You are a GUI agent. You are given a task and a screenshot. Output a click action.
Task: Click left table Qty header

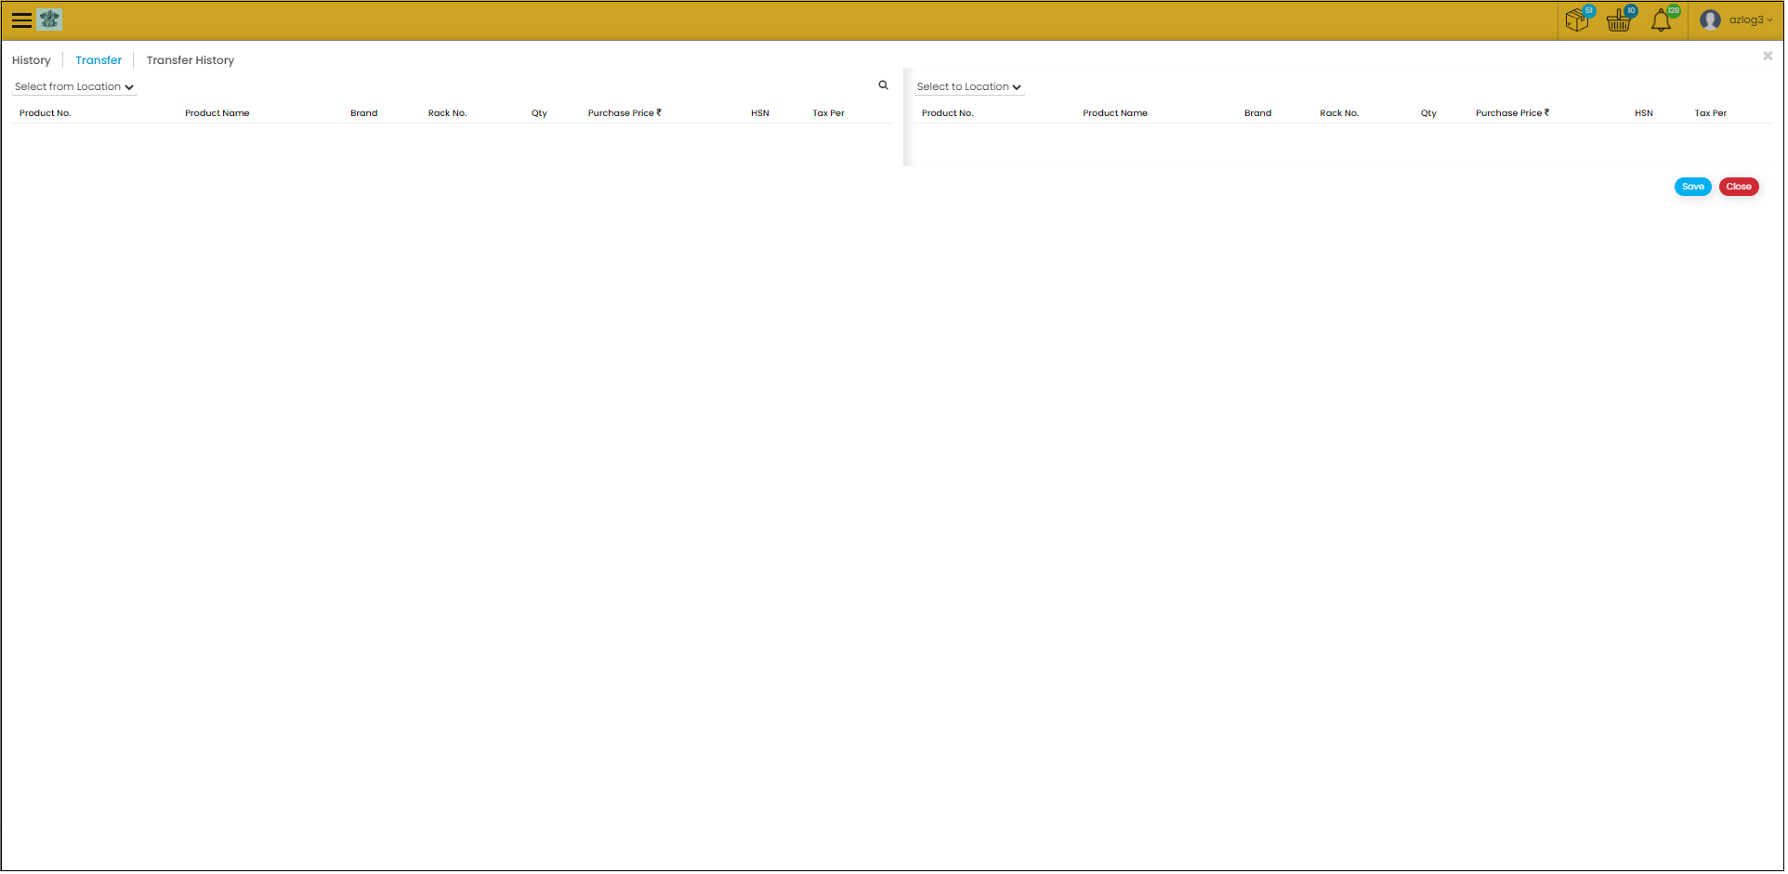[540, 113]
